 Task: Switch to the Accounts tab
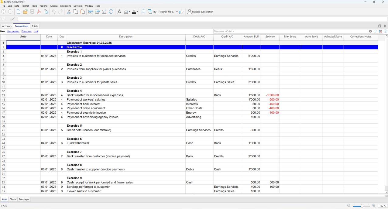[x=7, y=26]
